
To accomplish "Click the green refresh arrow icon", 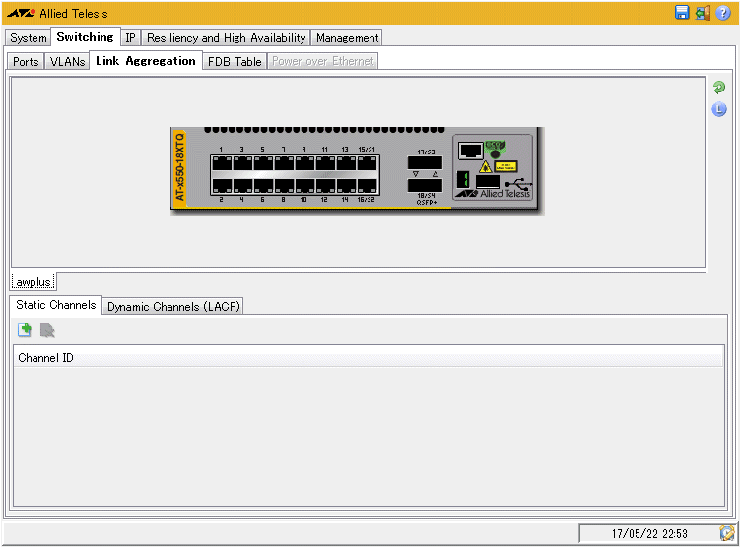I will coord(719,88).
